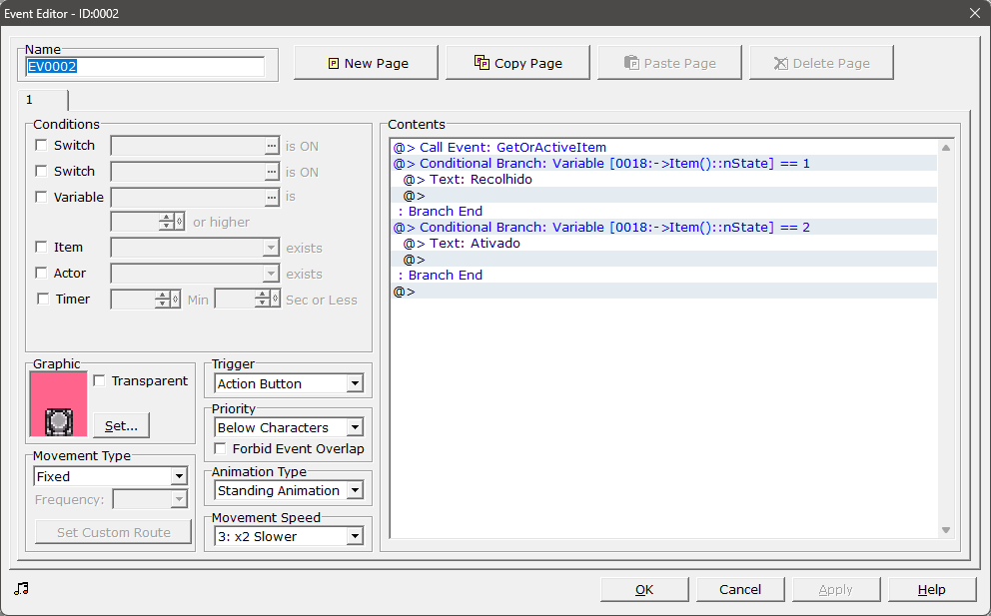Click the Copy Page button
The height and width of the screenshot is (616, 991).
(x=517, y=63)
